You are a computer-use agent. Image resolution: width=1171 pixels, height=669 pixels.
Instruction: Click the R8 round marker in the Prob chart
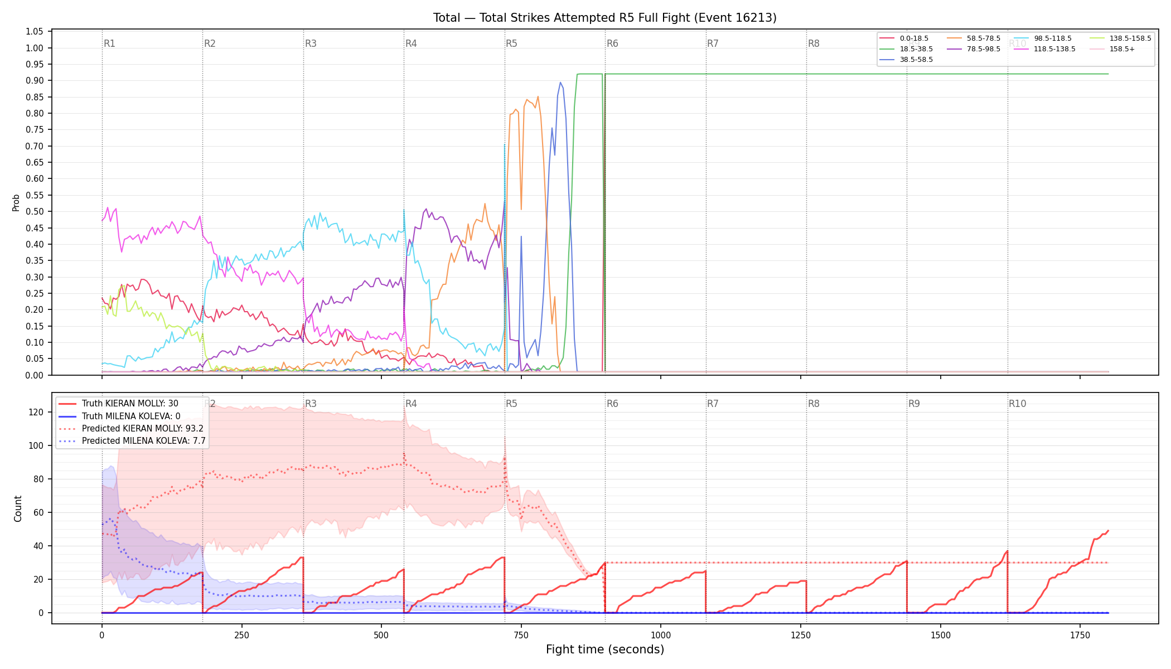(x=814, y=43)
